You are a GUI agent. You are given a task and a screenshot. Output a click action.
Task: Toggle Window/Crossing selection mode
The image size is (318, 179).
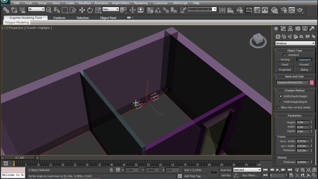(73, 10)
